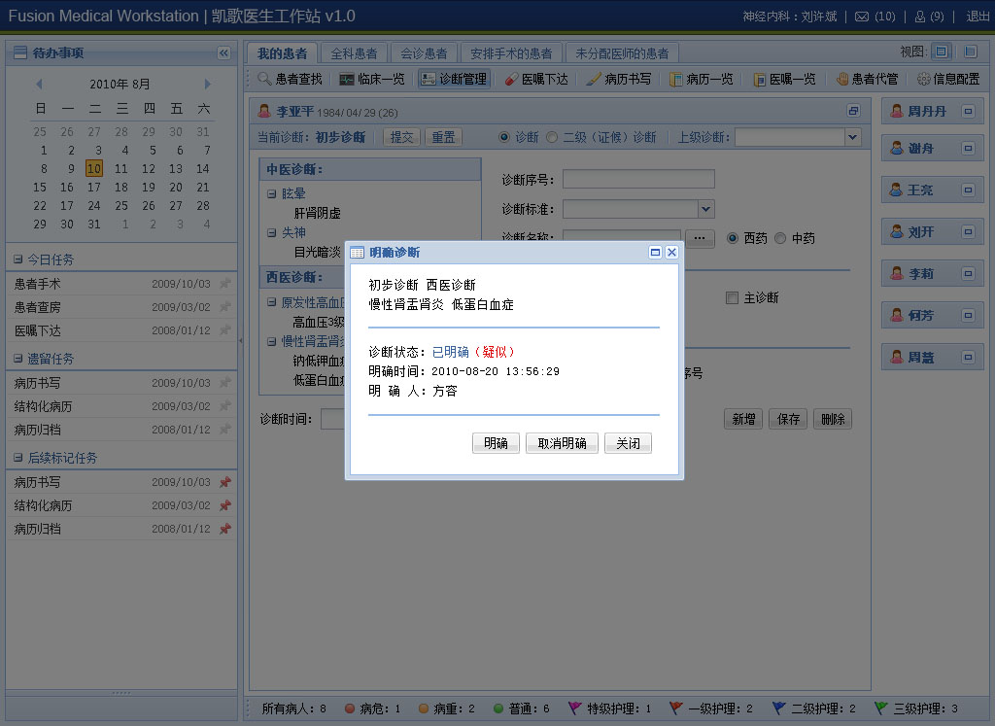Click the 诊断序号 input field

pyautogui.click(x=638, y=179)
